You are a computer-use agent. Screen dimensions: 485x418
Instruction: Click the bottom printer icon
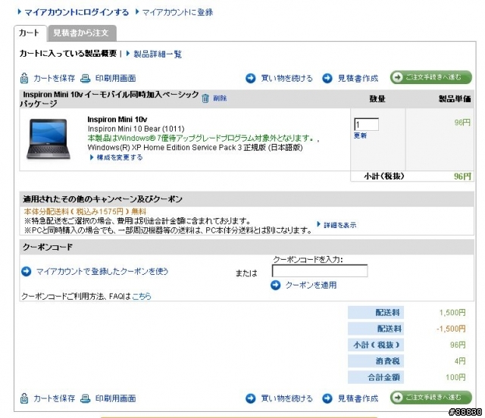pyautogui.click(x=86, y=398)
